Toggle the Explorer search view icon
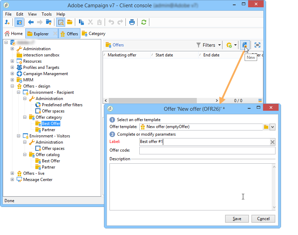The width and height of the screenshot is (298, 235). 61,22
